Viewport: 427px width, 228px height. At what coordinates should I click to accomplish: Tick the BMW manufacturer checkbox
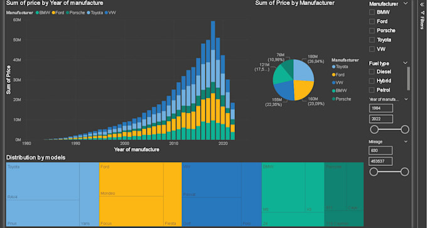372,13
